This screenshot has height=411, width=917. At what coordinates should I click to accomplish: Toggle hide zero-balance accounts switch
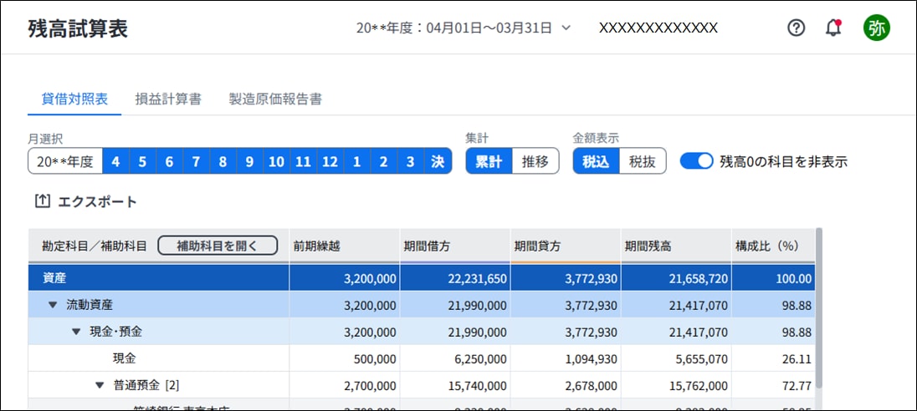click(x=696, y=161)
